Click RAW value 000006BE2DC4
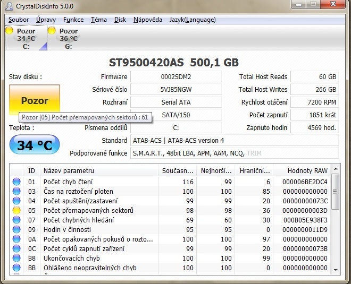 click(305, 182)
